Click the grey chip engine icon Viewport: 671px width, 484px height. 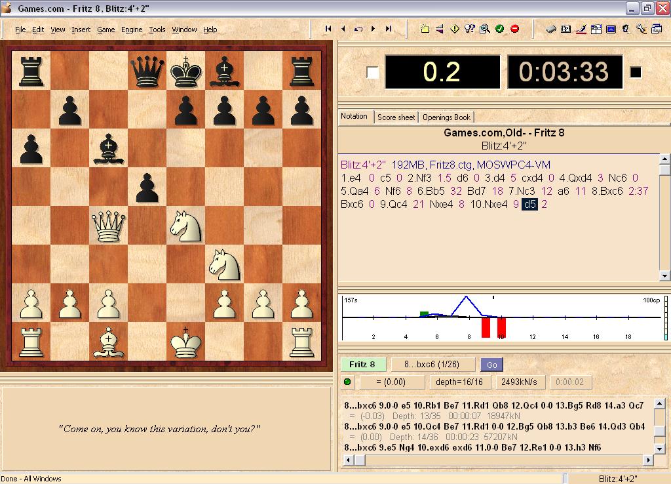point(550,29)
